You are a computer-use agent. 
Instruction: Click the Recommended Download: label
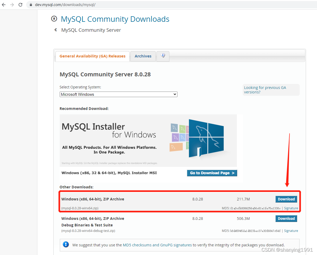[84, 109]
